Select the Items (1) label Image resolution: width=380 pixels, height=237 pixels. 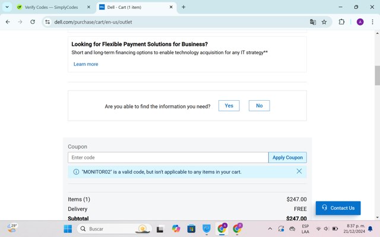(79, 199)
